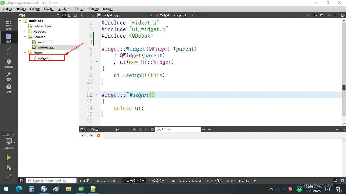
Task: Open output pane settings gear
Action: 152,129
